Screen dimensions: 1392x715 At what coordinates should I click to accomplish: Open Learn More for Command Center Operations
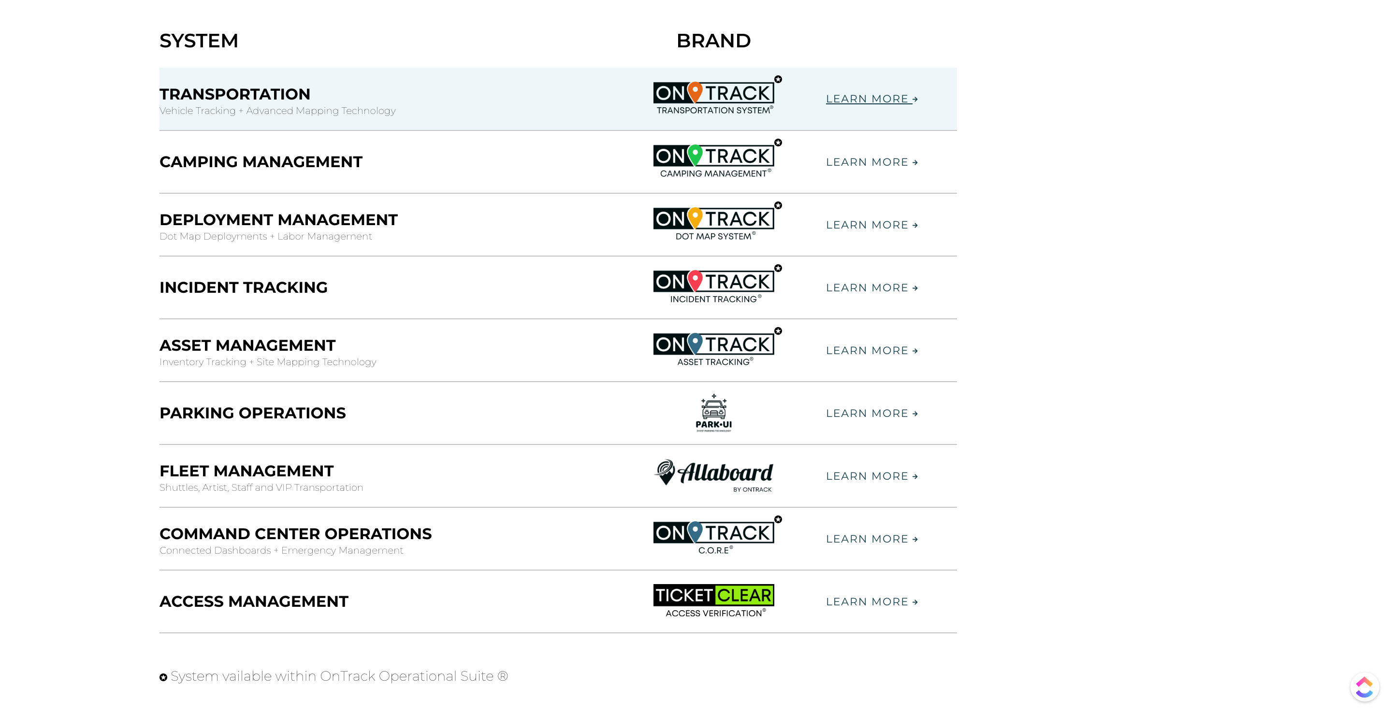(871, 539)
